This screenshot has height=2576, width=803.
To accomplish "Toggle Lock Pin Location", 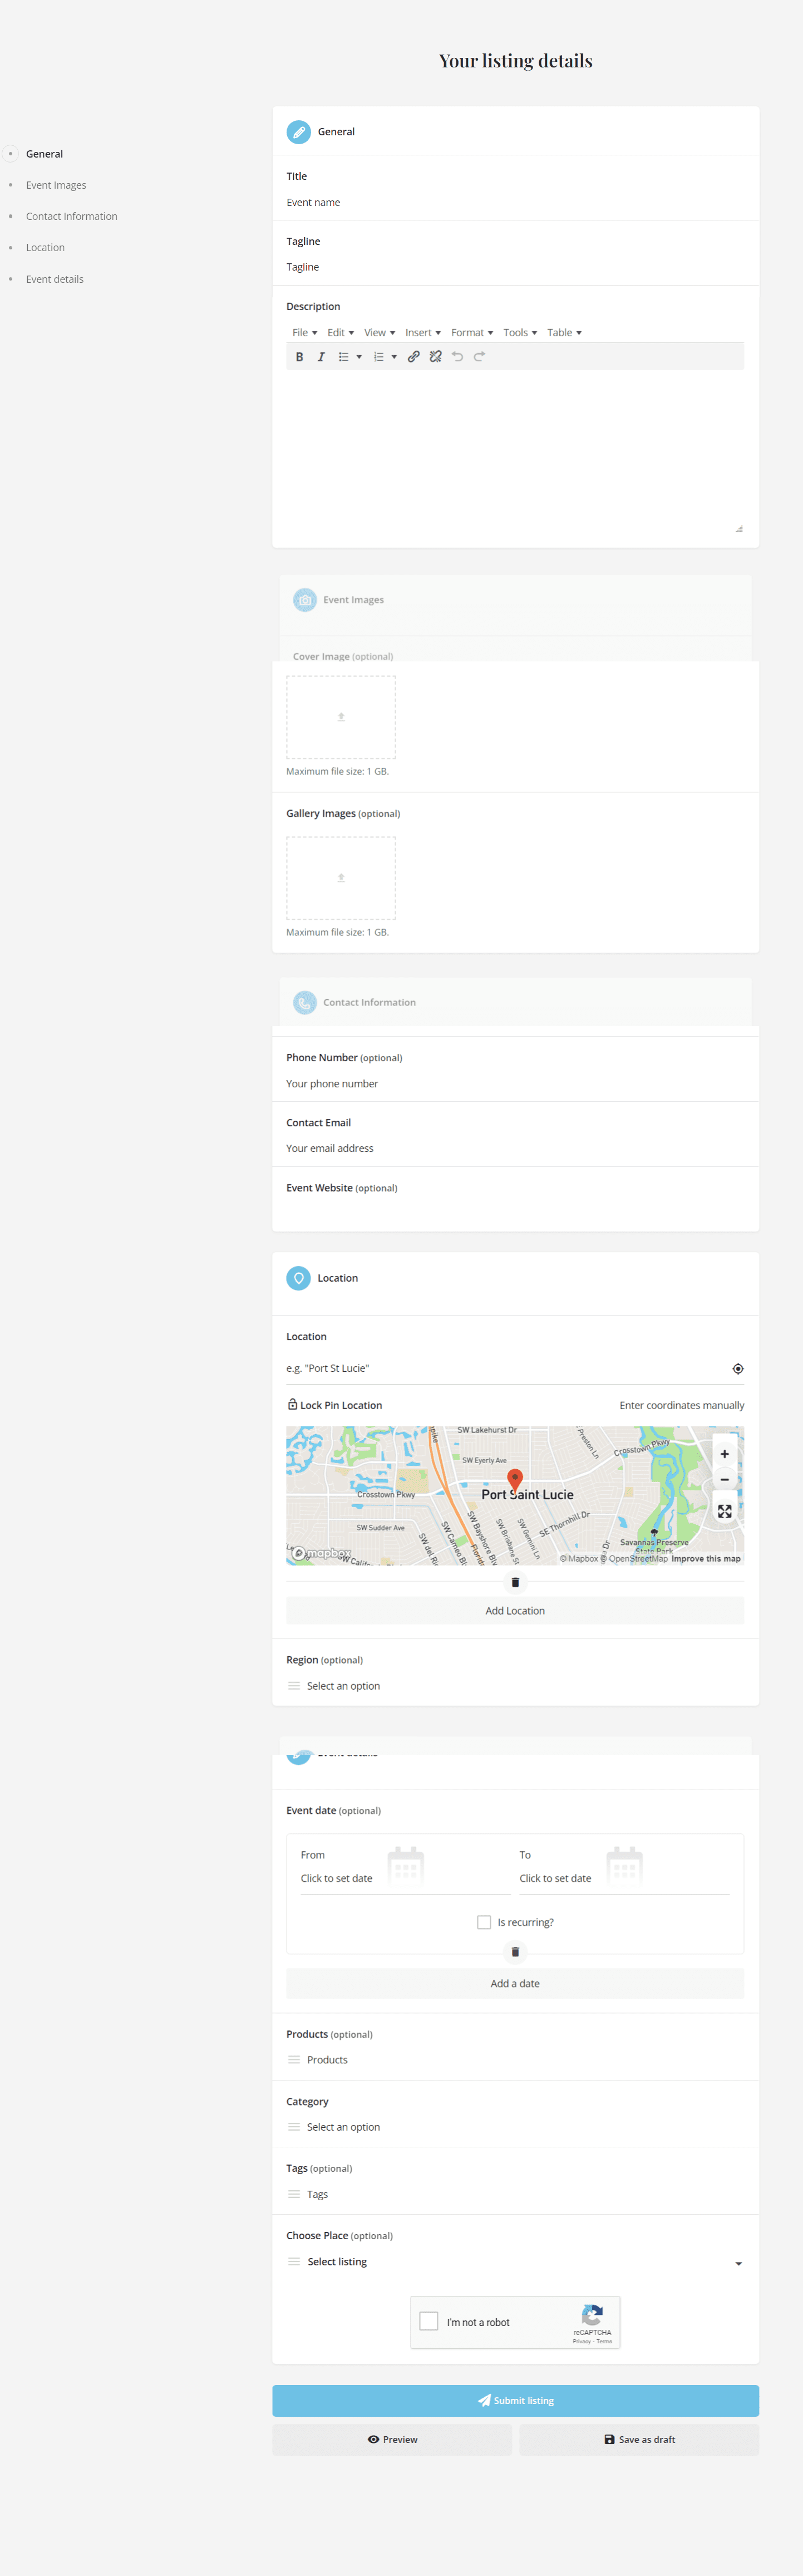I will tap(334, 1405).
